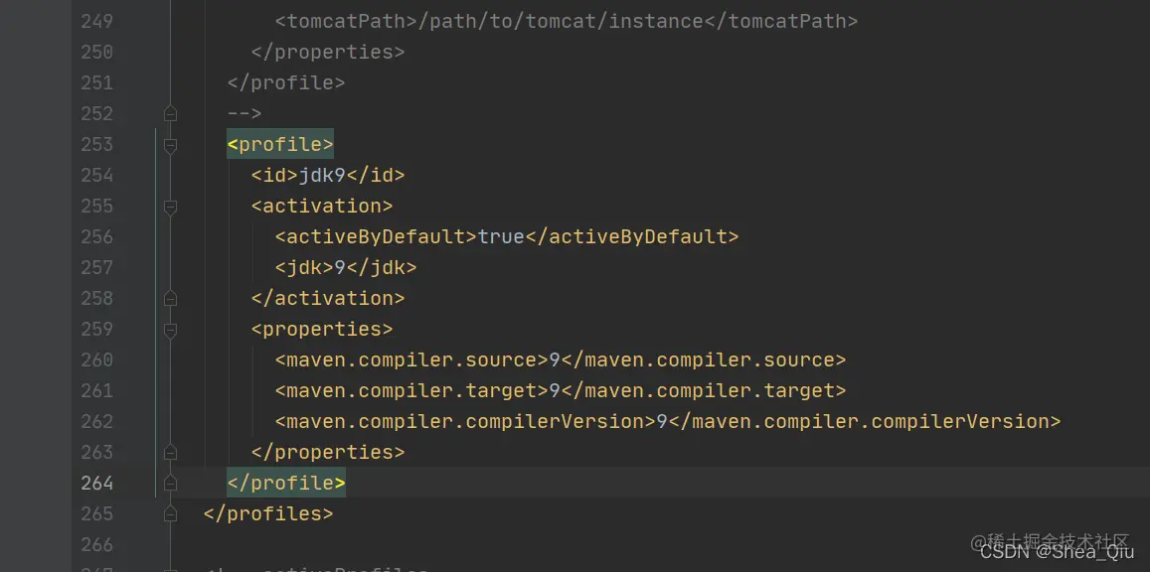The image size is (1150, 572).
Task: Click line number 264 in the gutter
Action: [x=96, y=484]
